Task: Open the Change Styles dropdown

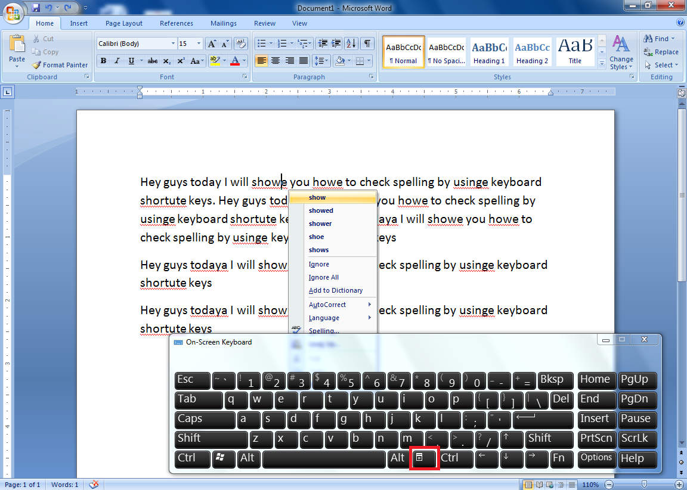Action: [x=621, y=52]
